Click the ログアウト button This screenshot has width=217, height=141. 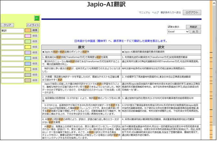(192, 12)
